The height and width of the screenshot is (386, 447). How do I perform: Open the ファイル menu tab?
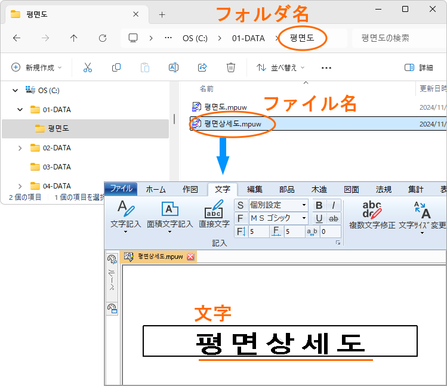(121, 189)
